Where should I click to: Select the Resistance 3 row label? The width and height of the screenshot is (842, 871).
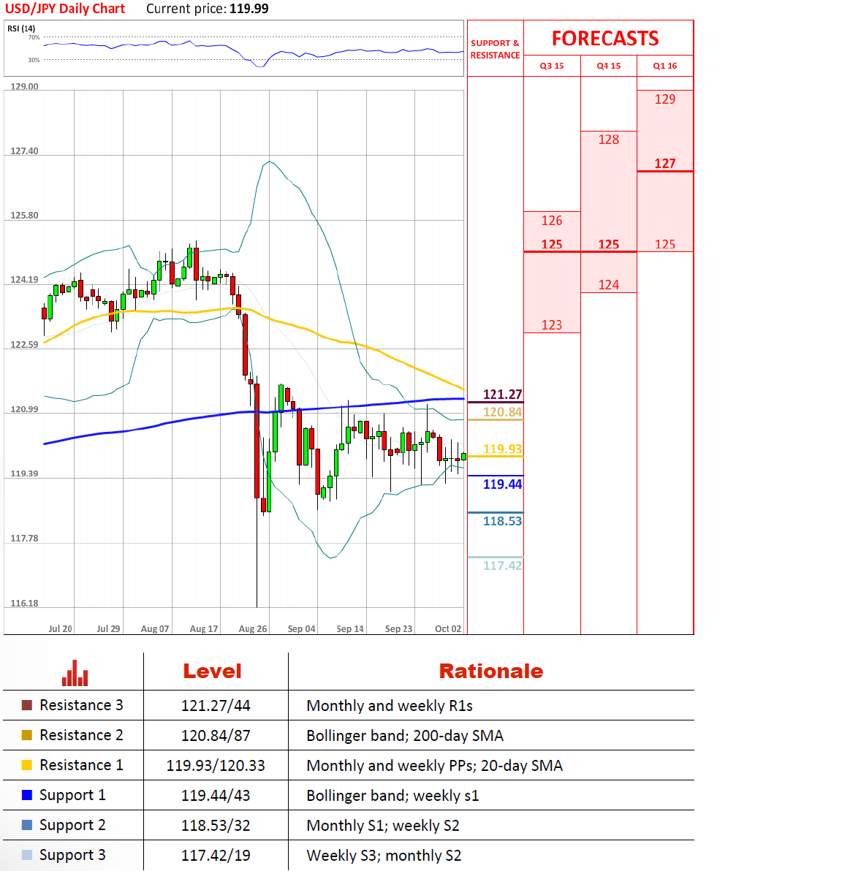click(81, 705)
